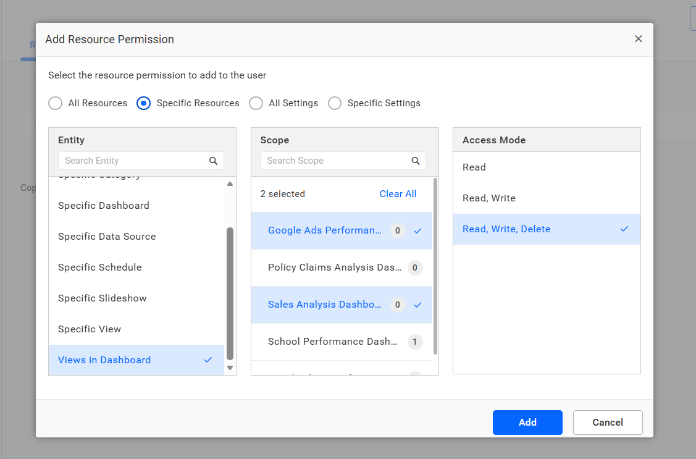Select the All Resources radio button
The image size is (696, 459).
(x=56, y=103)
